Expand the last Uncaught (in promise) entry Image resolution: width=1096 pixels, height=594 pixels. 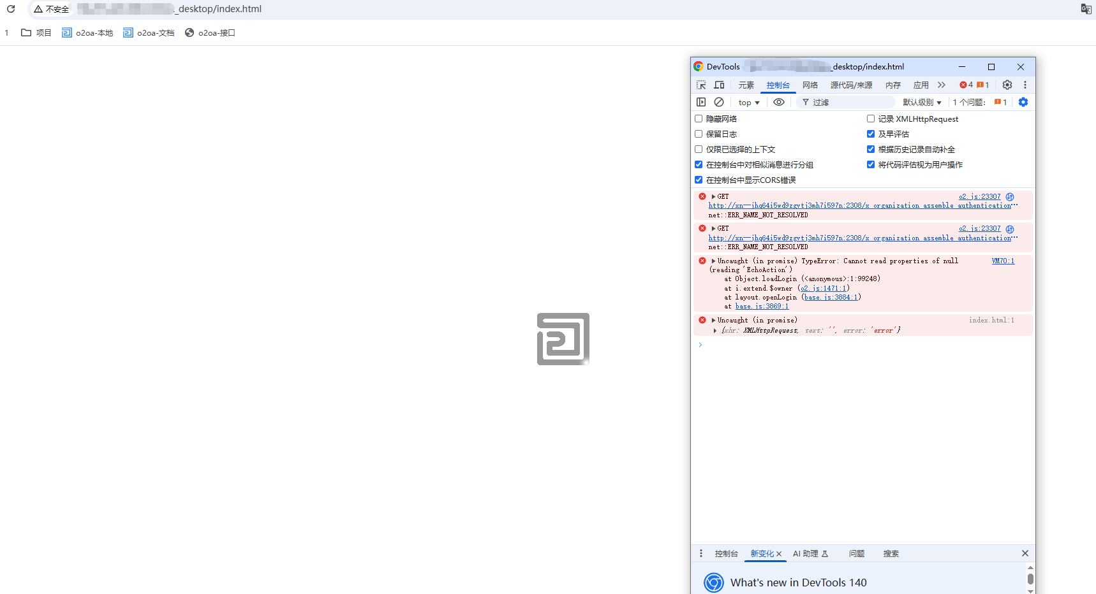713,320
